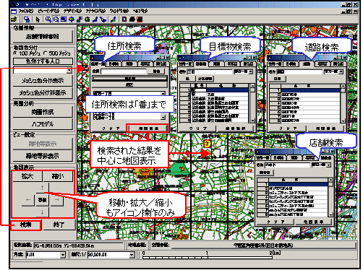Screen dimensions: 363x270
Task: Click the left arrow map pan button
Action: (28, 200)
